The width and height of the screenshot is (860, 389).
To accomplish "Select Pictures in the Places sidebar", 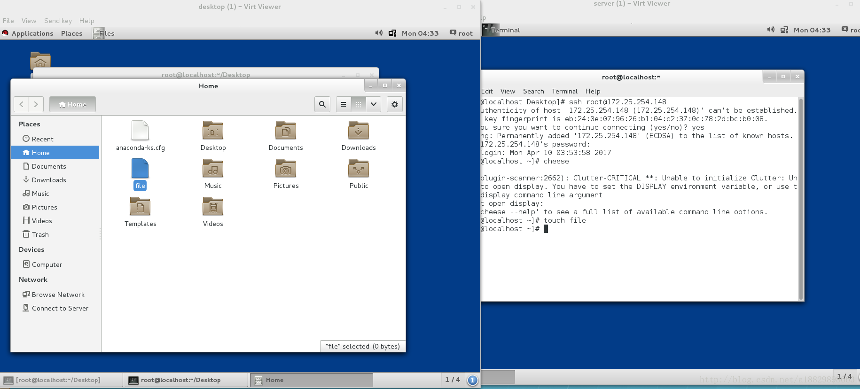I will [x=55, y=207].
